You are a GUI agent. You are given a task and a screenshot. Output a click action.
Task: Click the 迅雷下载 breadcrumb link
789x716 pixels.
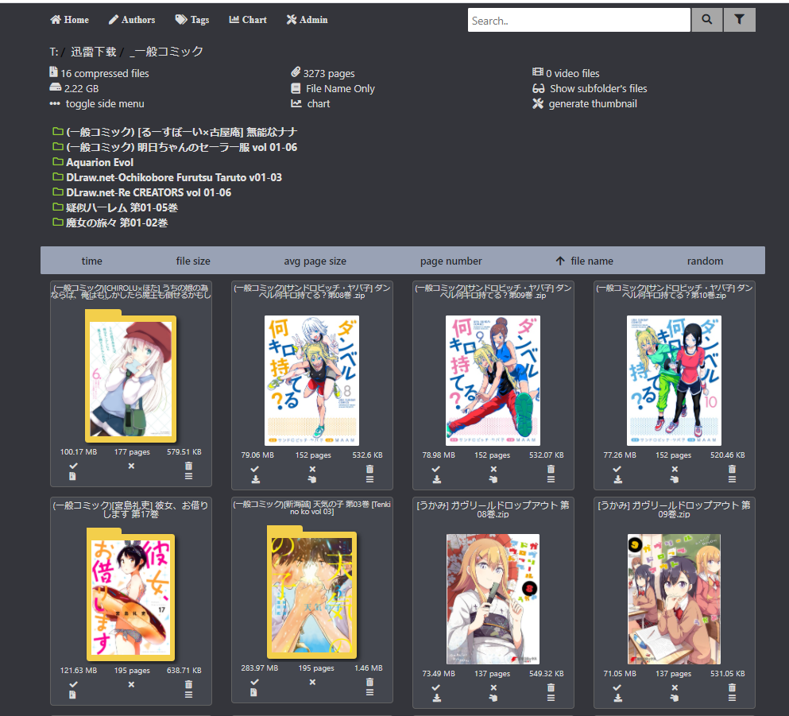click(x=94, y=52)
